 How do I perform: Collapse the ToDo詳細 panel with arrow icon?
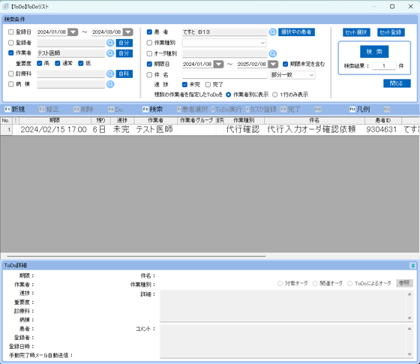[x=412, y=266]
